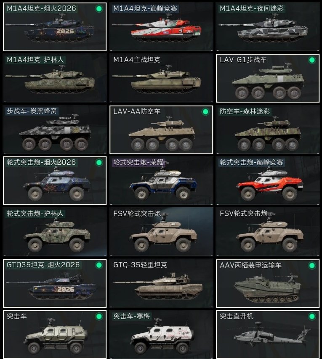
Task: Click the green equipped dot on GTQ35坦克-烟火2026
Action: (x=99, y=265)
